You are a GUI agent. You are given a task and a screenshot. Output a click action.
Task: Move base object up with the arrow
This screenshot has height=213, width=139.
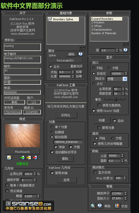click(80, 48)
